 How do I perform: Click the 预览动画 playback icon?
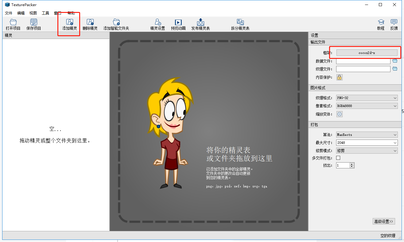tap(178, 24)
